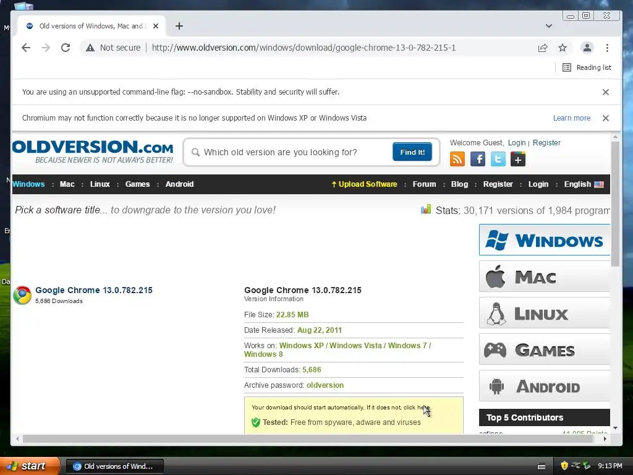Click Upload Software in the navigation bar

[364, 184]
